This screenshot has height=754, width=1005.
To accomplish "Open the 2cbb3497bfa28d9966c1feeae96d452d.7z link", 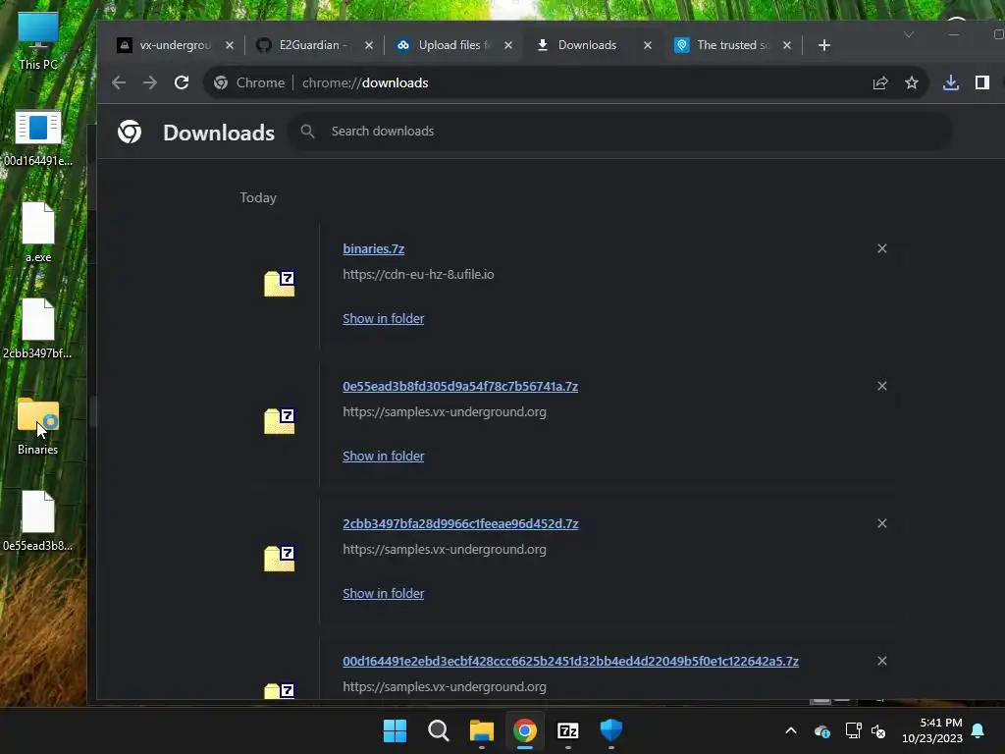I will pyautogui.click(x=460, y=524).
